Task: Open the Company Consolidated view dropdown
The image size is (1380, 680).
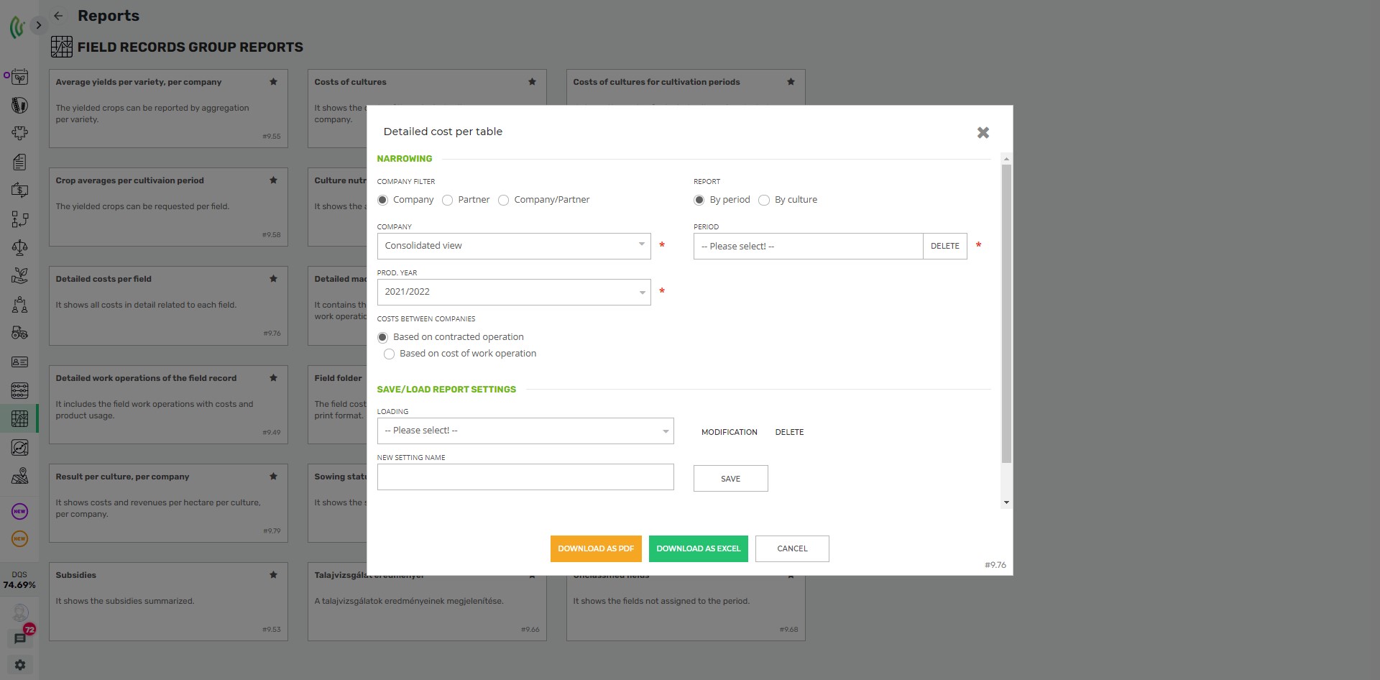Action: tap(513, 246)
